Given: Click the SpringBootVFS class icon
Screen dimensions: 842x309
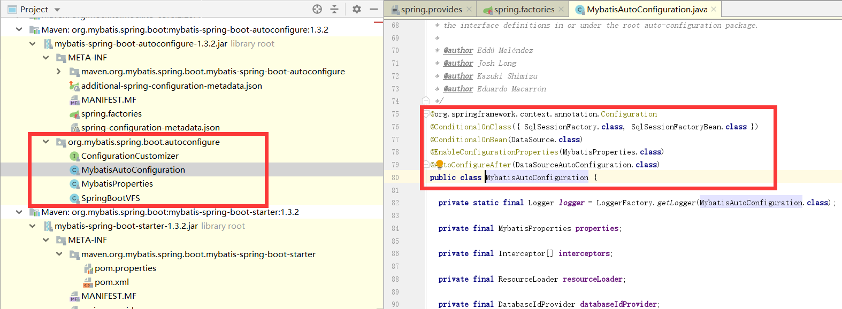Looking at the screenshot, I should 74,198.
